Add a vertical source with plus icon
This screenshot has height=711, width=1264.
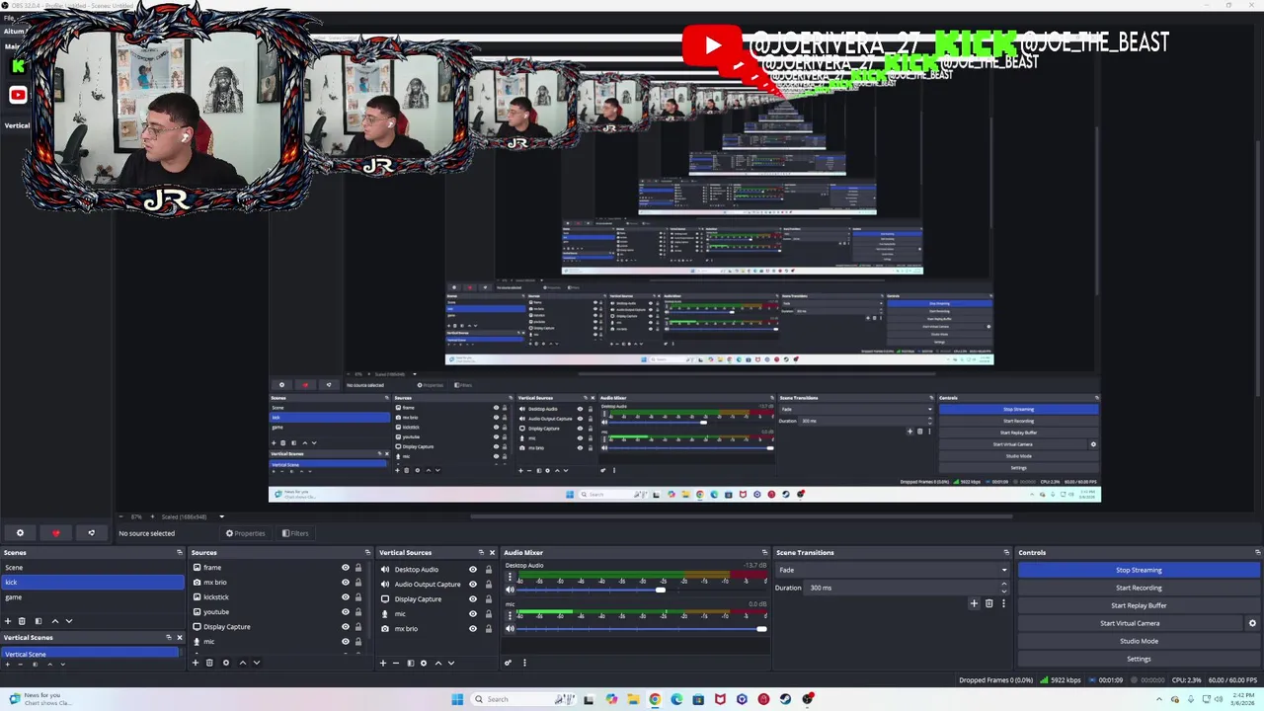click(x=383, y=663)
